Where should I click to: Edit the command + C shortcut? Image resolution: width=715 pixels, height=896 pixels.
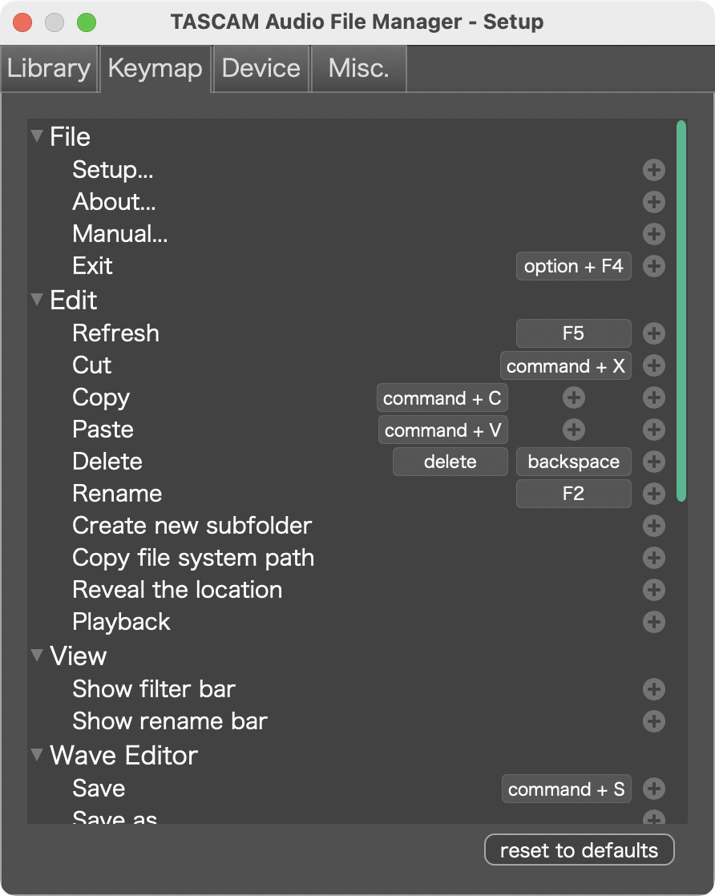pos(442,398)
